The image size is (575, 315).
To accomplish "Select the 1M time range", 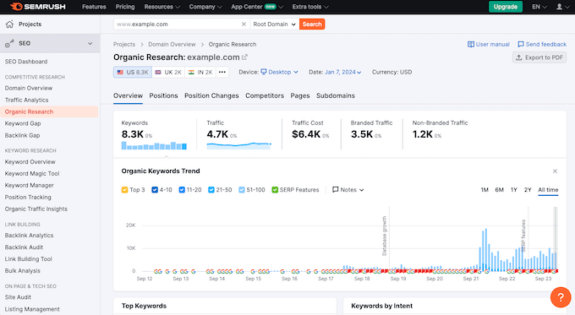I will 485,190.
